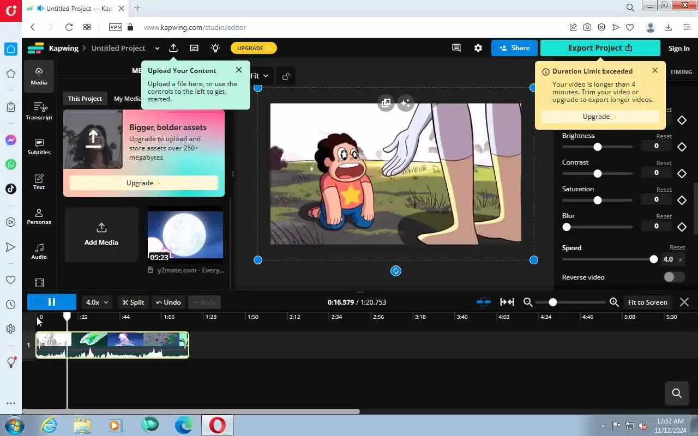
Task: Click the magic sparkle icon above the canvas
Action: click(406, 103)
